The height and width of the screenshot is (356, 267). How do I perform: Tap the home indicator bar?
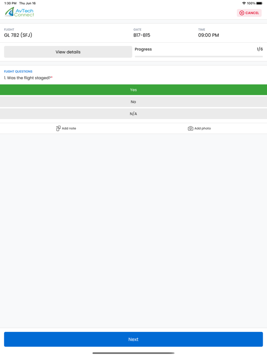133,353
